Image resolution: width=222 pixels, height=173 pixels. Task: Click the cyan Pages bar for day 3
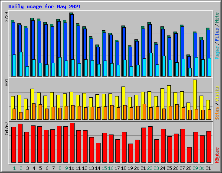pyautogui.click(x=27, y=71)
